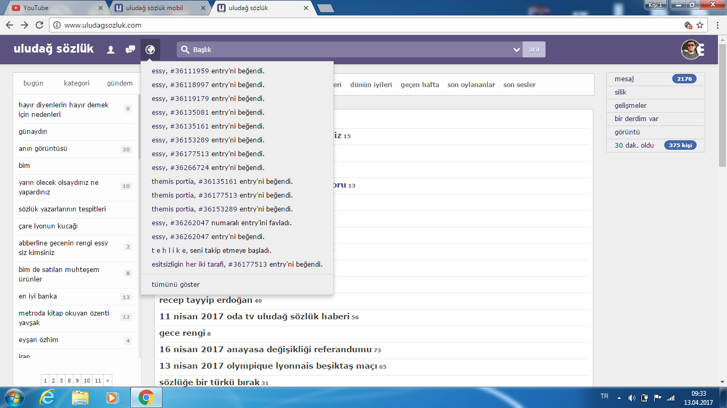Click the taskbar volume speaker icon
The image size is (727, 408).
(632, 397)
